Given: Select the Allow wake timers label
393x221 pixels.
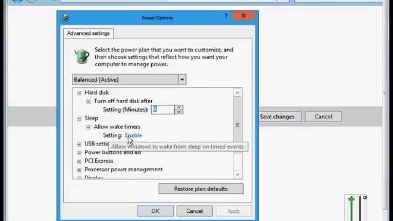Looking at the screenshot, I should click(x=117, y=127).
